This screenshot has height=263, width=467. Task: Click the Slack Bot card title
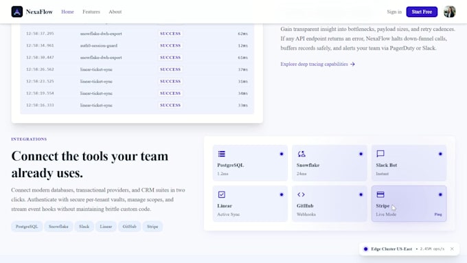(386, 165)
